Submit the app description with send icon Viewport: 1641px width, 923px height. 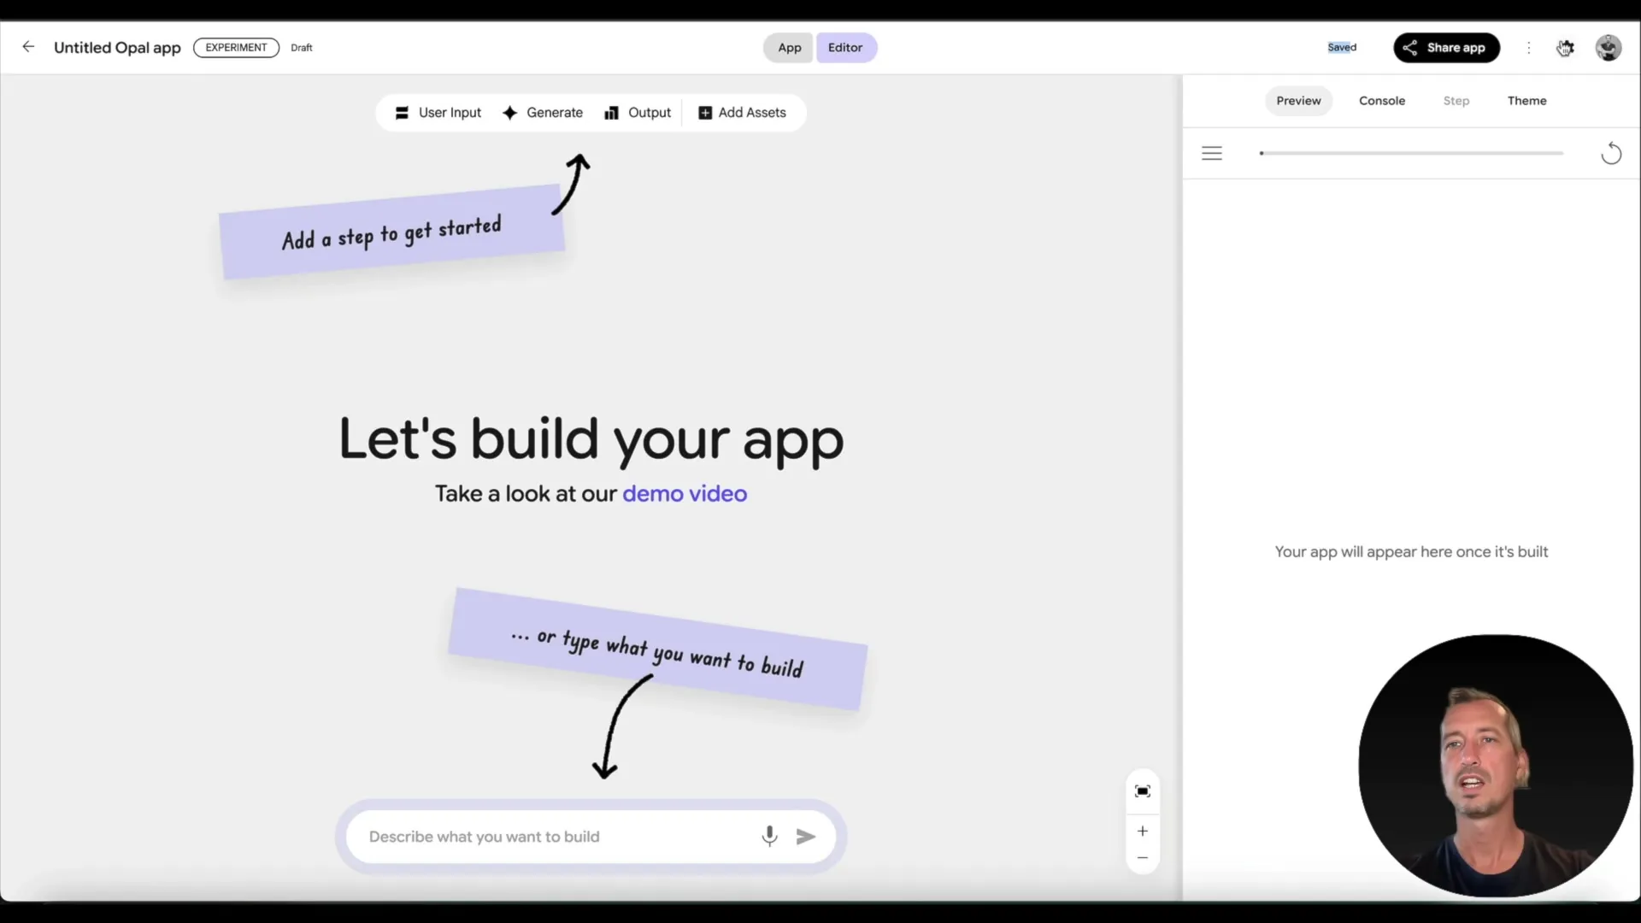pyautogui.click(x=805, y=836)
